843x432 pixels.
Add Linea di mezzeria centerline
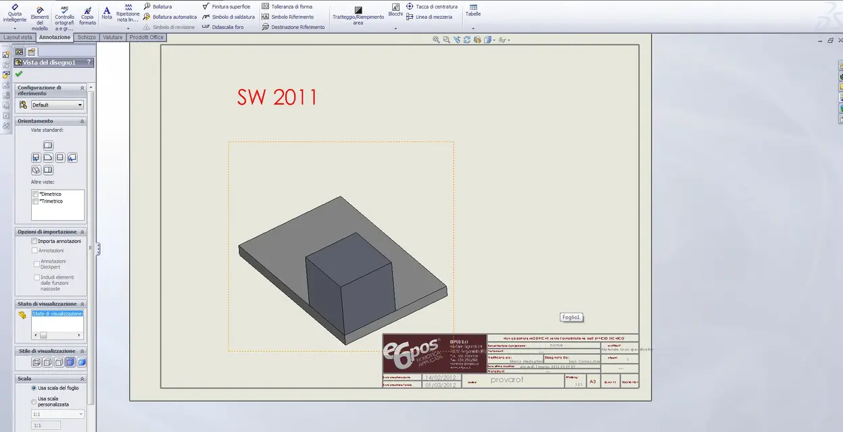pyautogui.click(x=429, y=17)
